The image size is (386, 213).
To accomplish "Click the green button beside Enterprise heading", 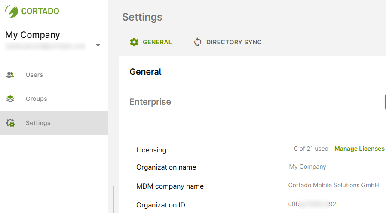I will (x=385, y=102).
